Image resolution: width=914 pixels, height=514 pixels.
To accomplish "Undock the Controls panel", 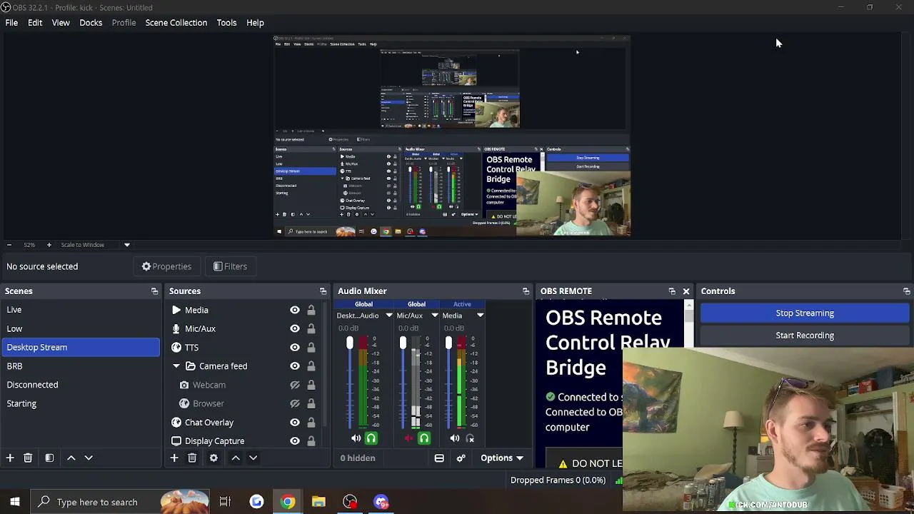I will [x=907, y=291].
